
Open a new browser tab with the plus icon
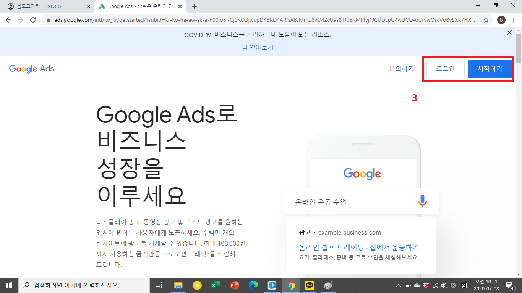click(195, 6)
